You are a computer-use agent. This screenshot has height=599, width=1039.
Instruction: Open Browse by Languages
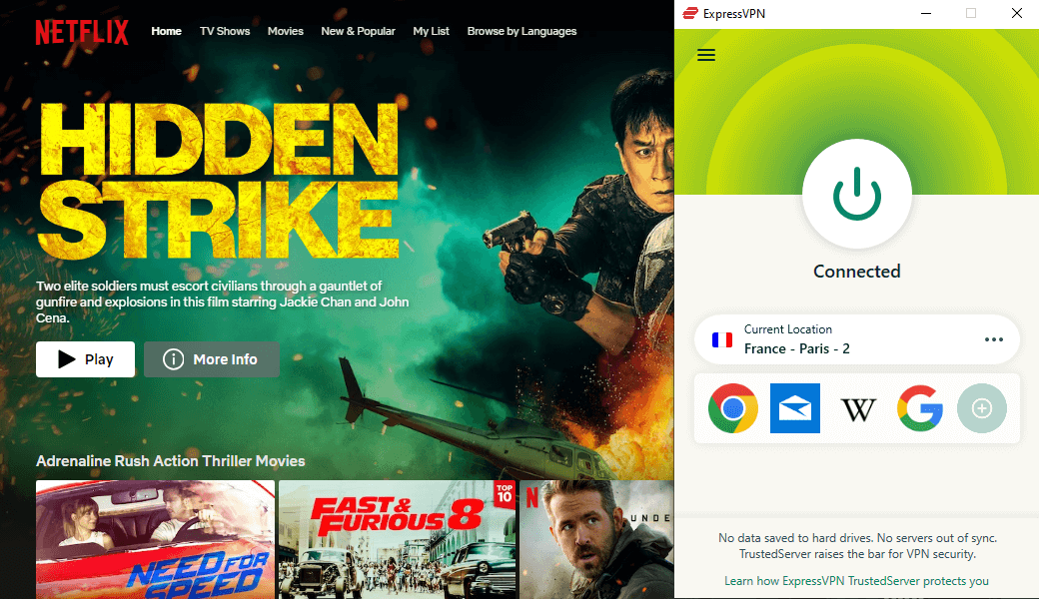pos(521,31)
